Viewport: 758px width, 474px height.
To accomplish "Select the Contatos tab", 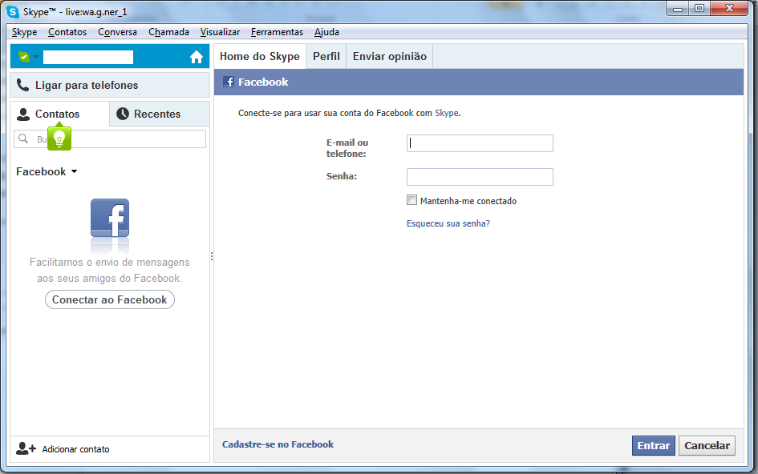I will 60,114.
